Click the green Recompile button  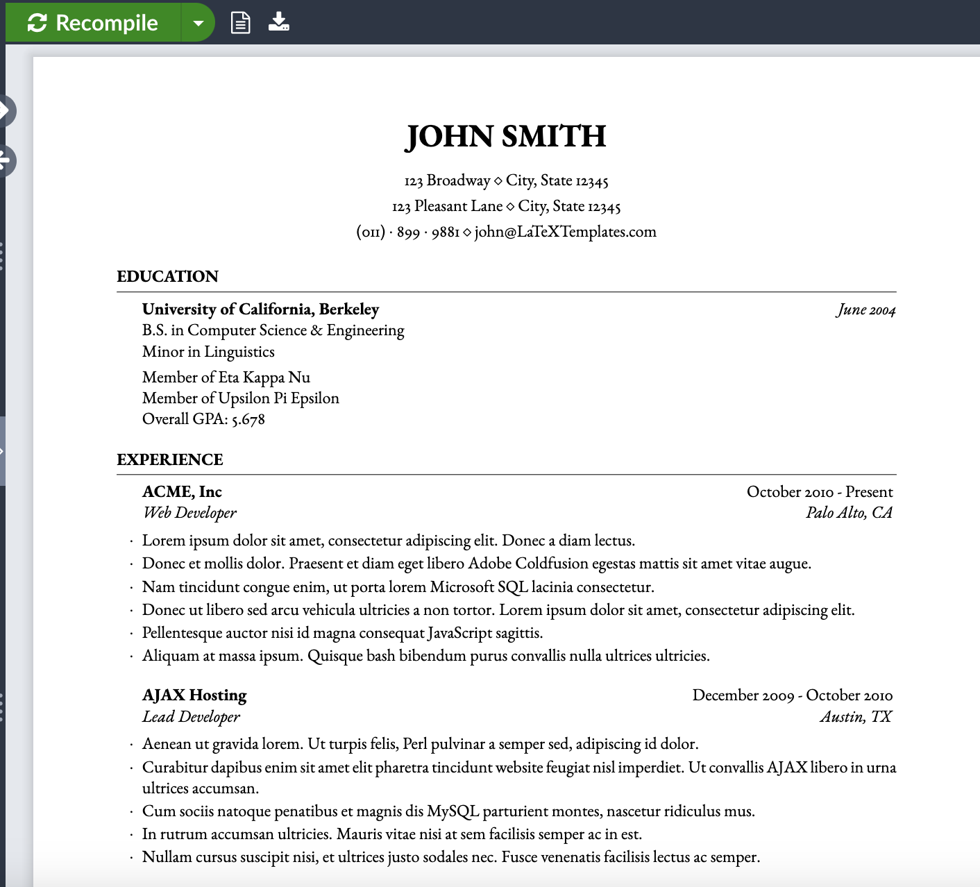tap(93, 22)
